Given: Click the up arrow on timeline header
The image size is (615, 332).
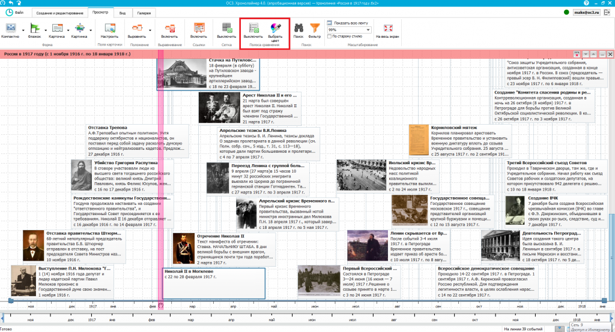Looking at the screenshot, I should (x=593, y=54).
